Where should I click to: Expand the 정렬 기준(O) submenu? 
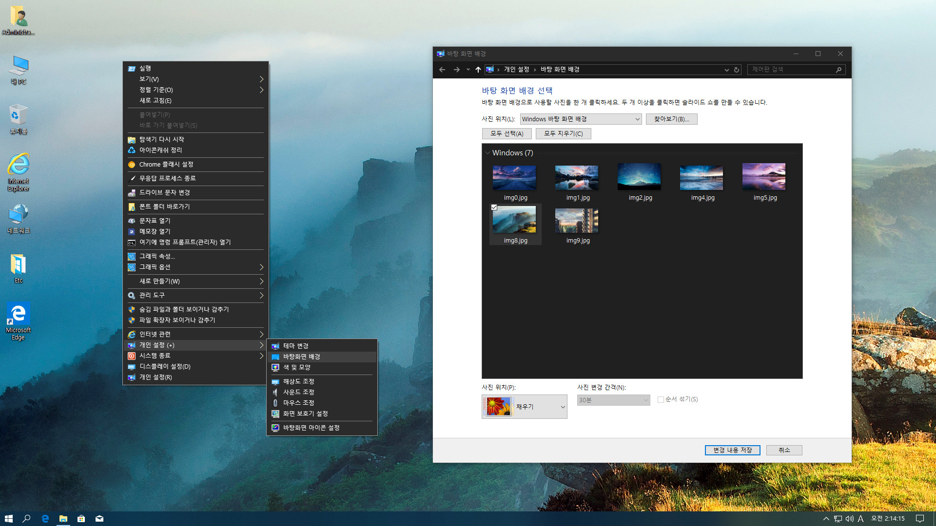point(195,90)
